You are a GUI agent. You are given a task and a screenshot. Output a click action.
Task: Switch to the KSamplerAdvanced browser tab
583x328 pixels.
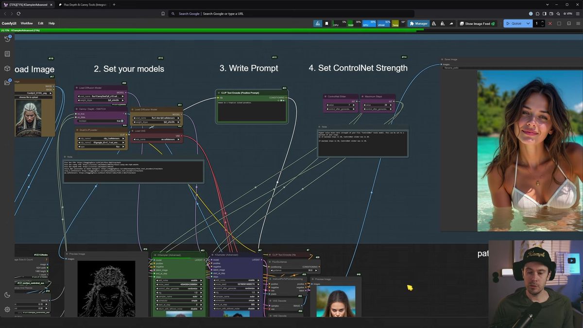(28, 4)
